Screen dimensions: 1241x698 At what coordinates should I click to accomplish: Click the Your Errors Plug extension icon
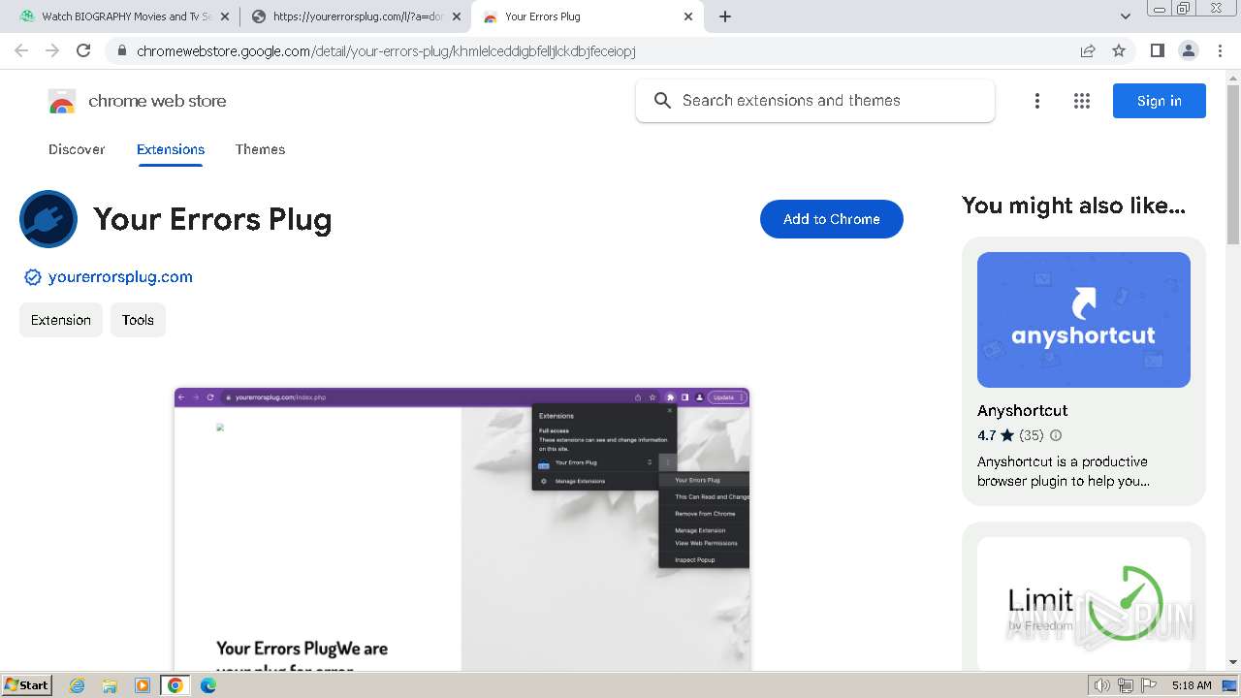point(48,219)
